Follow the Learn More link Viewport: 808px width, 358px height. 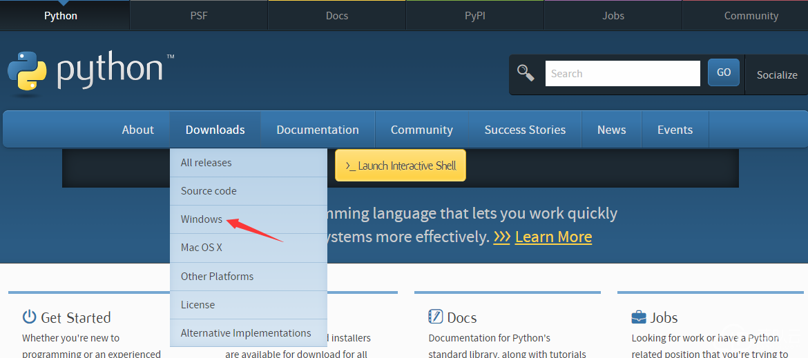click(x=553, y=237)
